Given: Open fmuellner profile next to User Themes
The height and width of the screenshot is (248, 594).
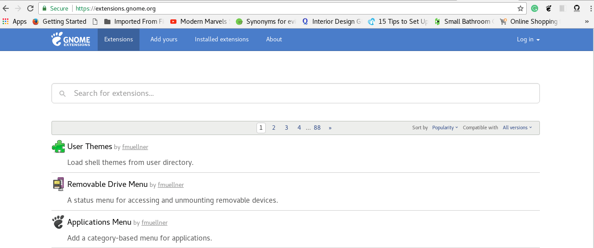Looking at the screenshot, I should click(x=135, y=147).
